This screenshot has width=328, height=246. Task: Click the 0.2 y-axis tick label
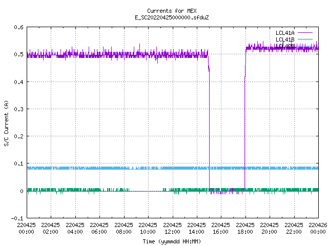[x=18, y=136]
